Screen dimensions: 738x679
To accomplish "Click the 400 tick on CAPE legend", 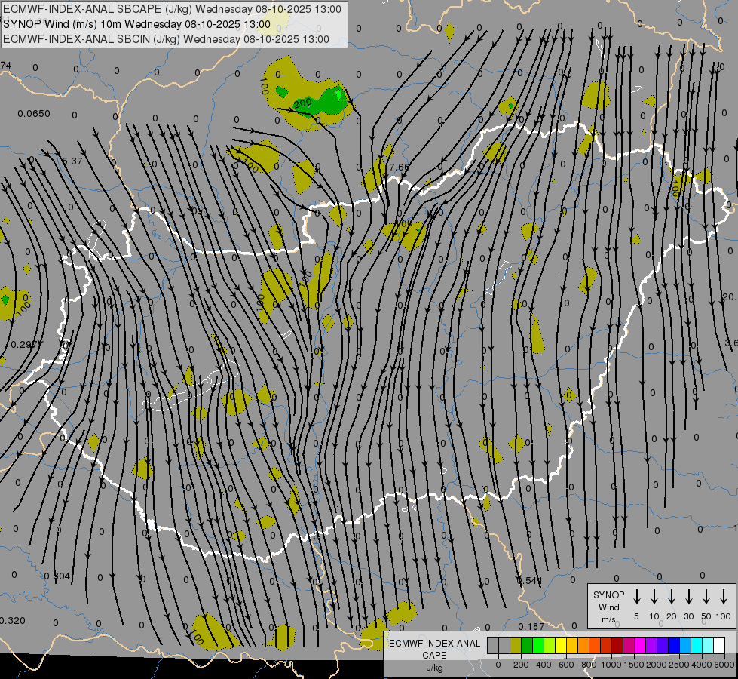I will (544, 665).
